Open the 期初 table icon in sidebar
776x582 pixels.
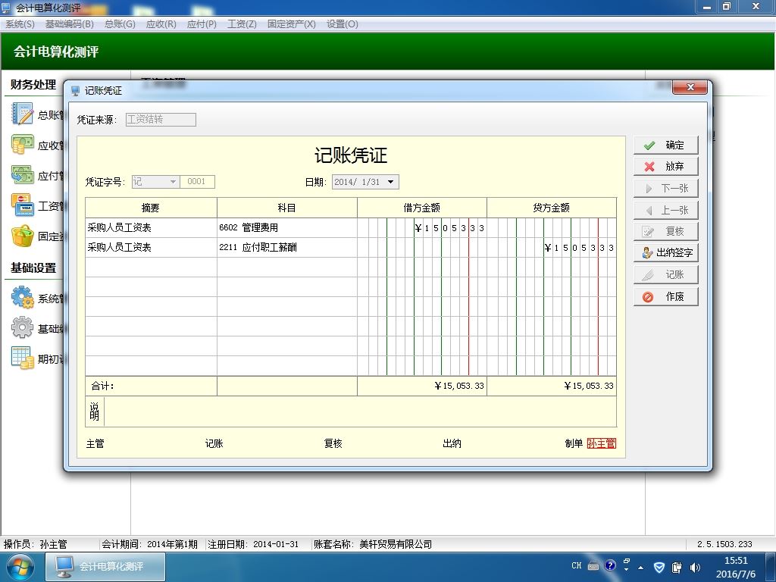23,358
